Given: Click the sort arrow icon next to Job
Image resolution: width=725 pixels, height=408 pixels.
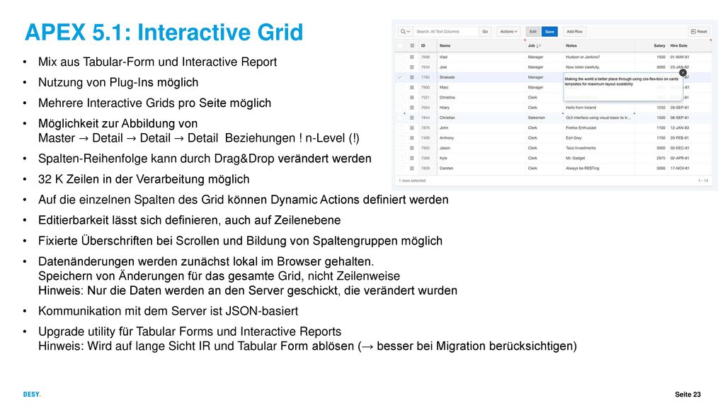Looking at the screenshot, I should click(x=539, y=46).
